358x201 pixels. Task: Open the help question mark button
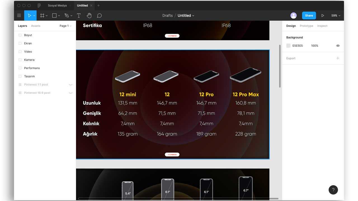tap(333, 190)
